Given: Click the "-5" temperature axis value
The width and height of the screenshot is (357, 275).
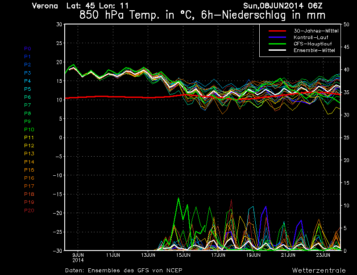Looking at the screenshot, I should [x=58, y=157].
